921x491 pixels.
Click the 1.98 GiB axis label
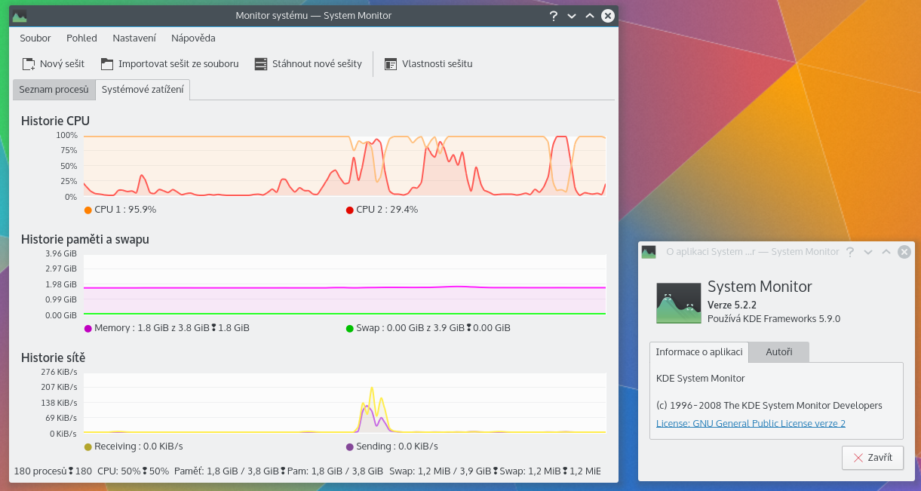[61, 285]
